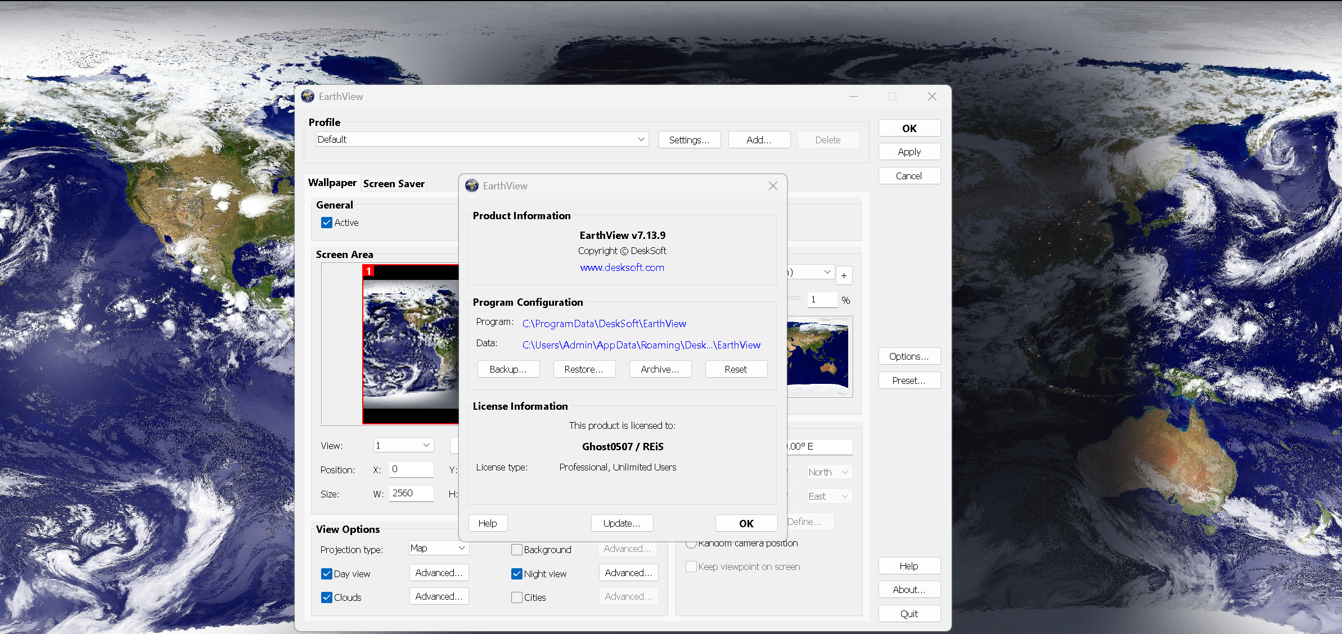Switch to the Wallpaper tab
Image resolution: width=1342 pixels, height=634 pixels.
pos(332,183)
